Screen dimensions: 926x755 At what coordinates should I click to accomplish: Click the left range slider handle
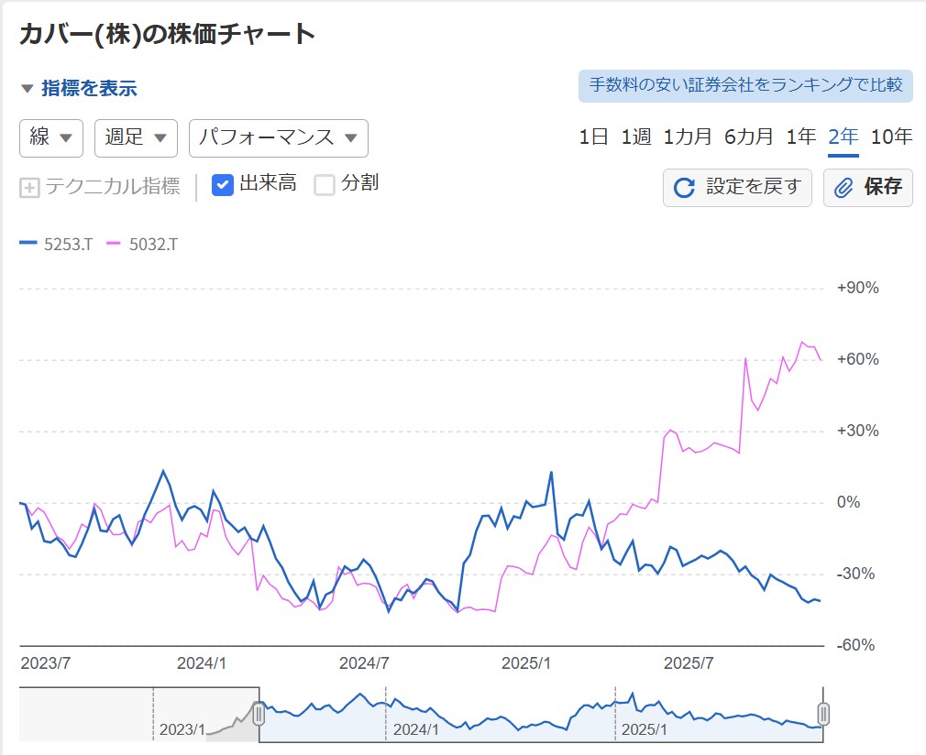[259, 713]
